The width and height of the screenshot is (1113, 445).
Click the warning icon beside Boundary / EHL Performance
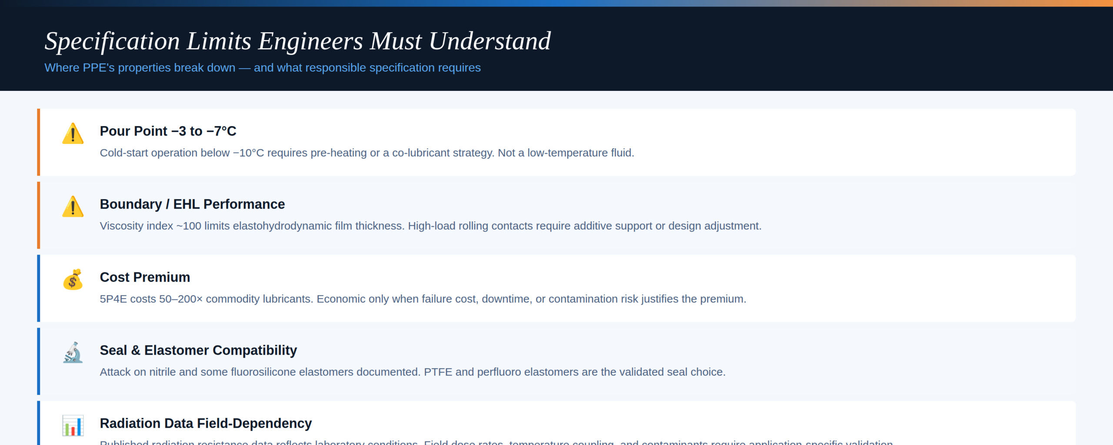tap(73, 206)
